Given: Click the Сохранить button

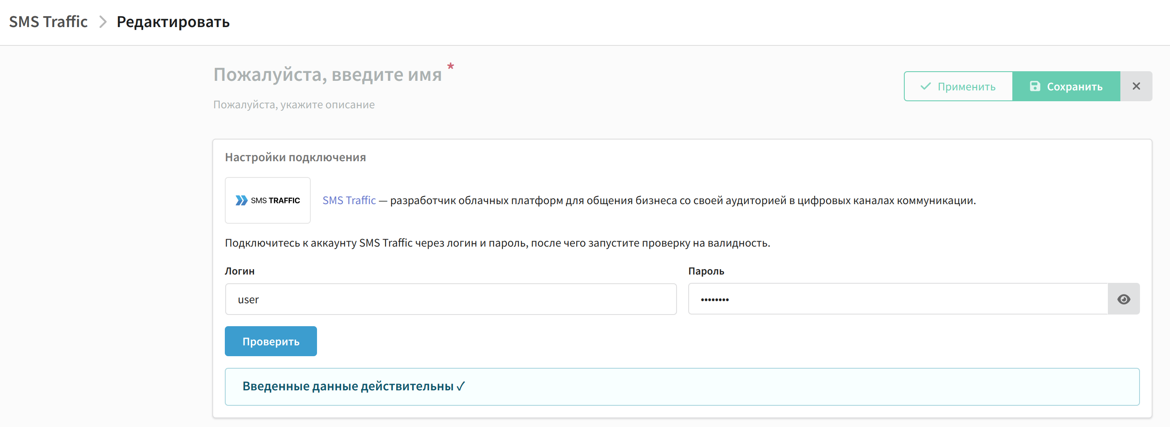Looking at the screenshot, I should coord(1066,86).
